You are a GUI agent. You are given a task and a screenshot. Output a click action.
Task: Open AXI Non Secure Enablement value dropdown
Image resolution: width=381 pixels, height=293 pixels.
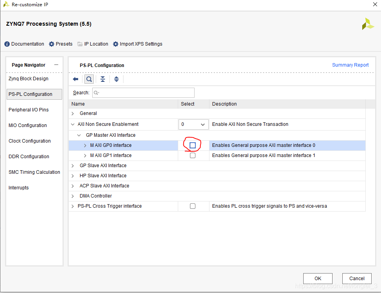(193, 124)
